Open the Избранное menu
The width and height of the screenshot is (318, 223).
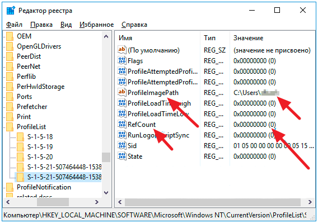tap(96, 25)
